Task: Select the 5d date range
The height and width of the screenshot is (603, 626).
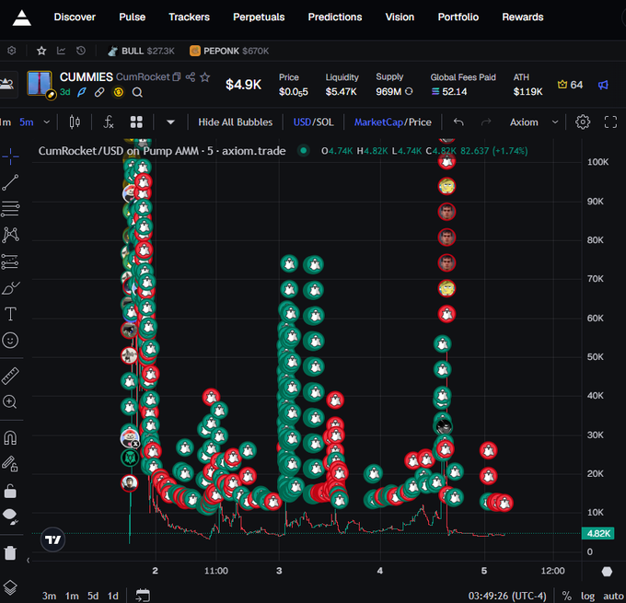Action: [93, 596]
